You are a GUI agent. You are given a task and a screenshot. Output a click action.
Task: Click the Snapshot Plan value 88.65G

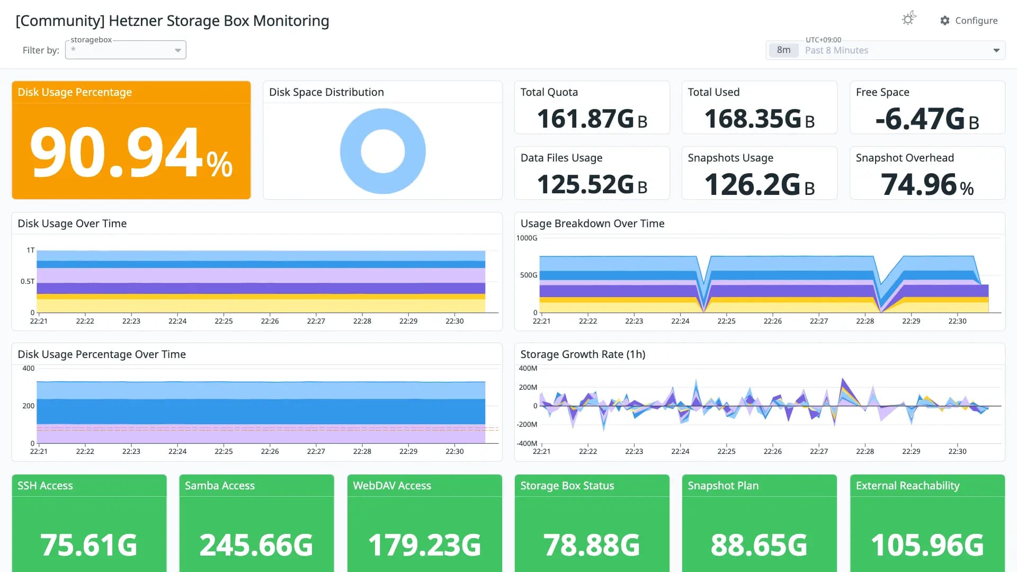tap(759, 545)
